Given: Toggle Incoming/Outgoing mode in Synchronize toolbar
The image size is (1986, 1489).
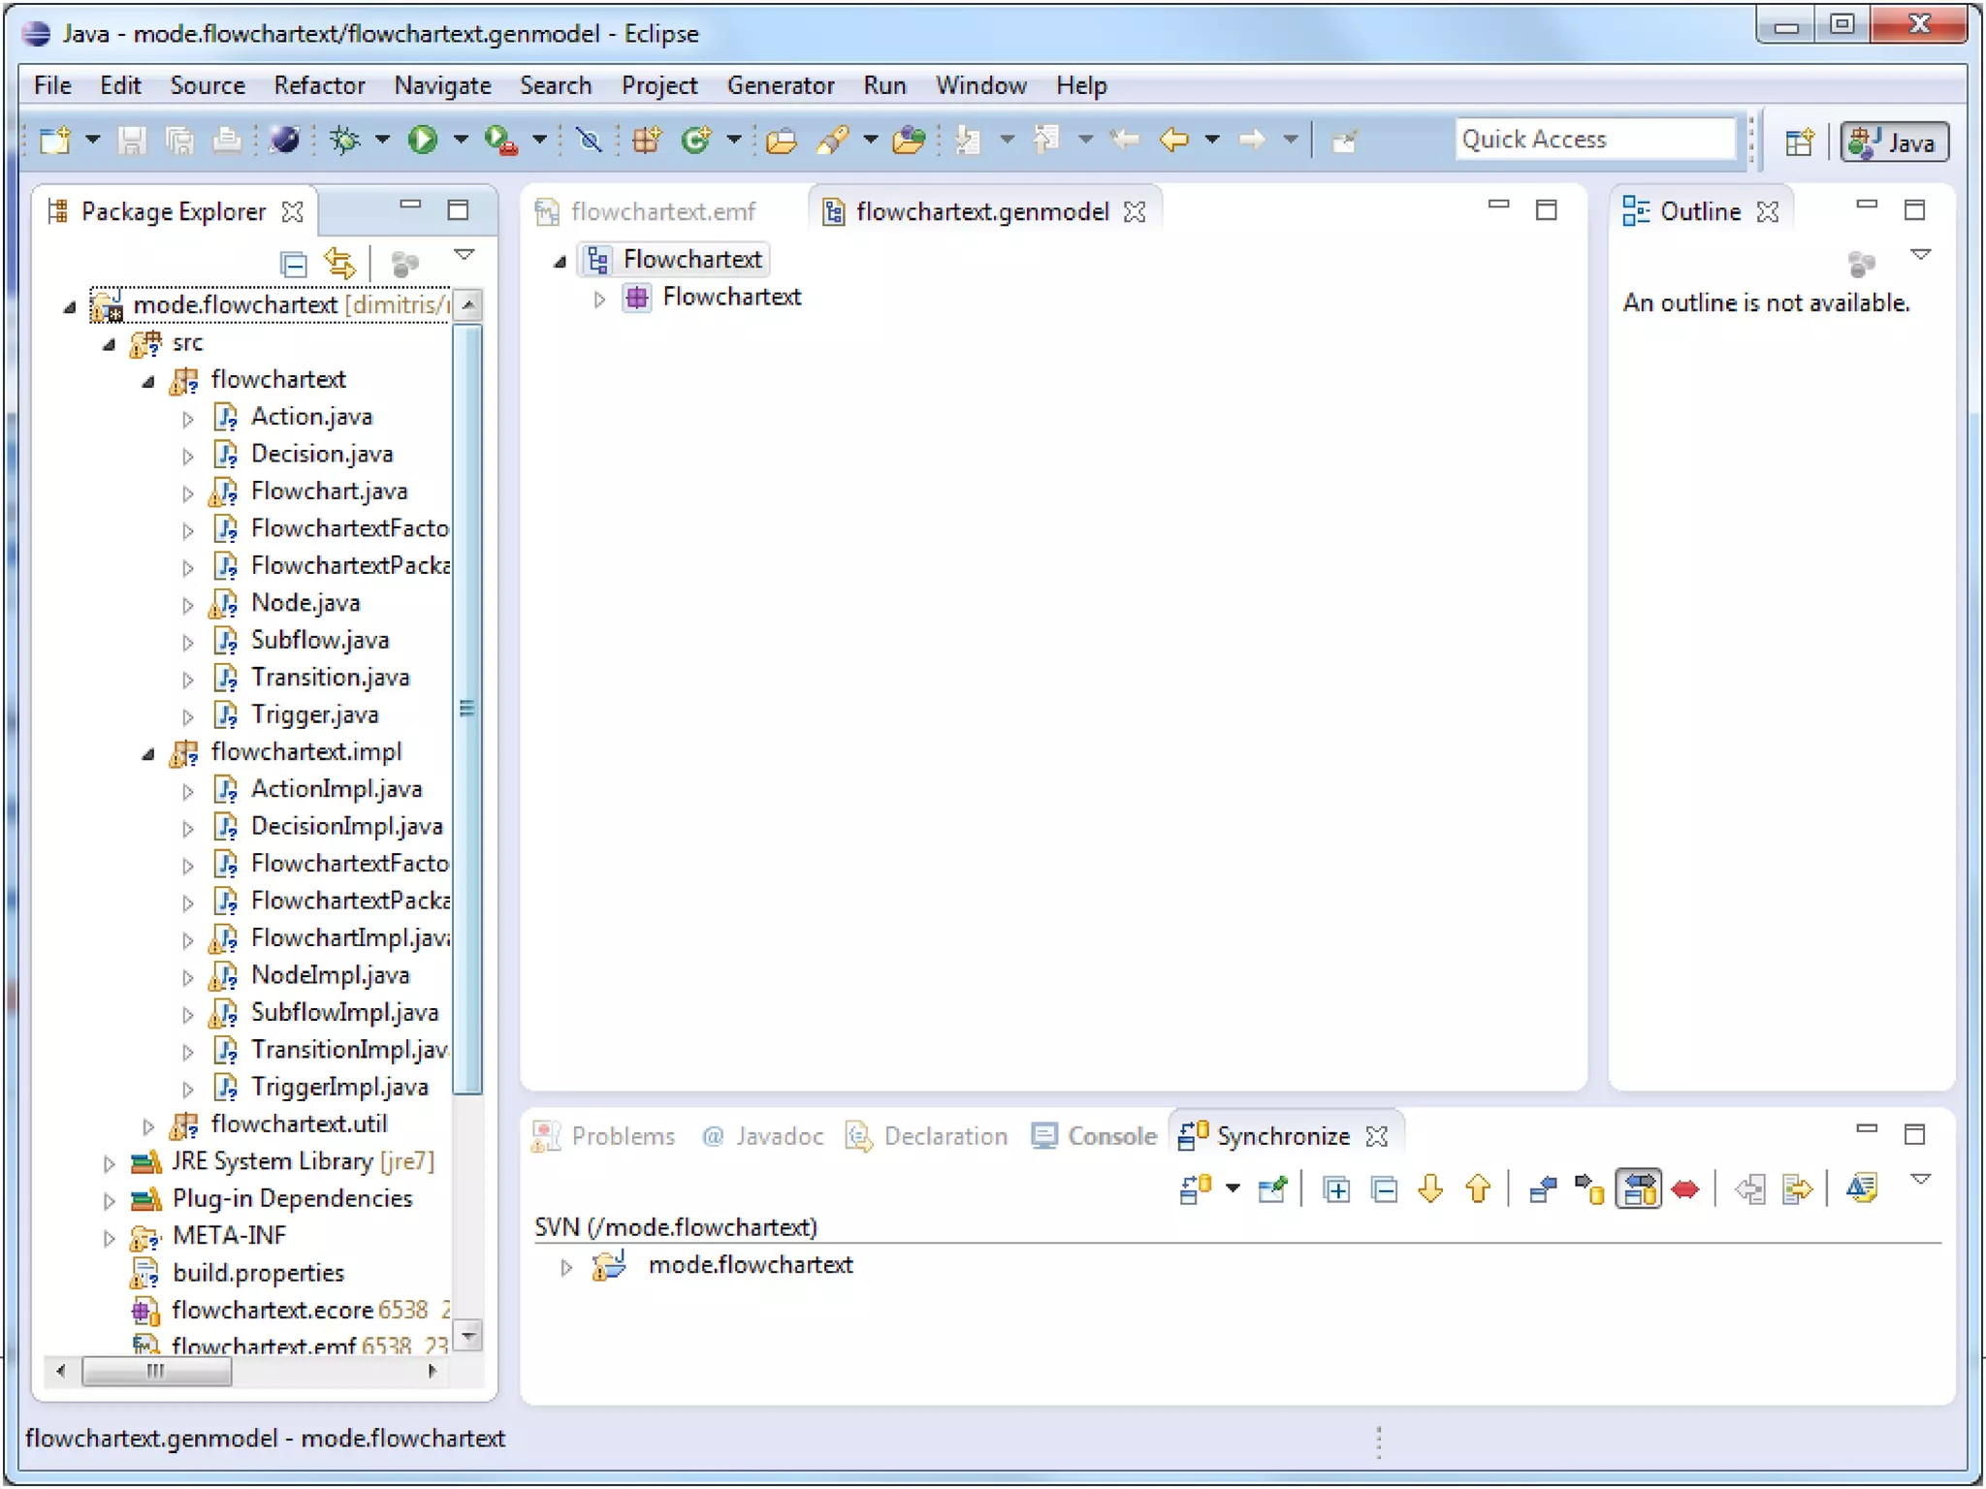Looking at the screenshot, I should (x=1639, y=1189).
